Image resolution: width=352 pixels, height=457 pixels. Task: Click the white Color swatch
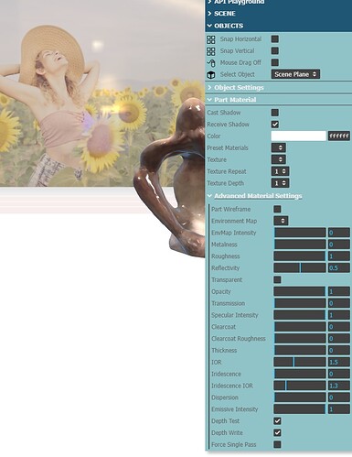point(299,136)
